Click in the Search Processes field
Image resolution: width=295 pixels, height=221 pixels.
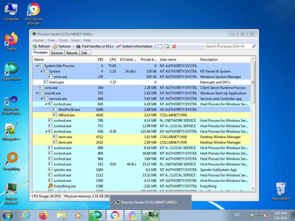228,46
